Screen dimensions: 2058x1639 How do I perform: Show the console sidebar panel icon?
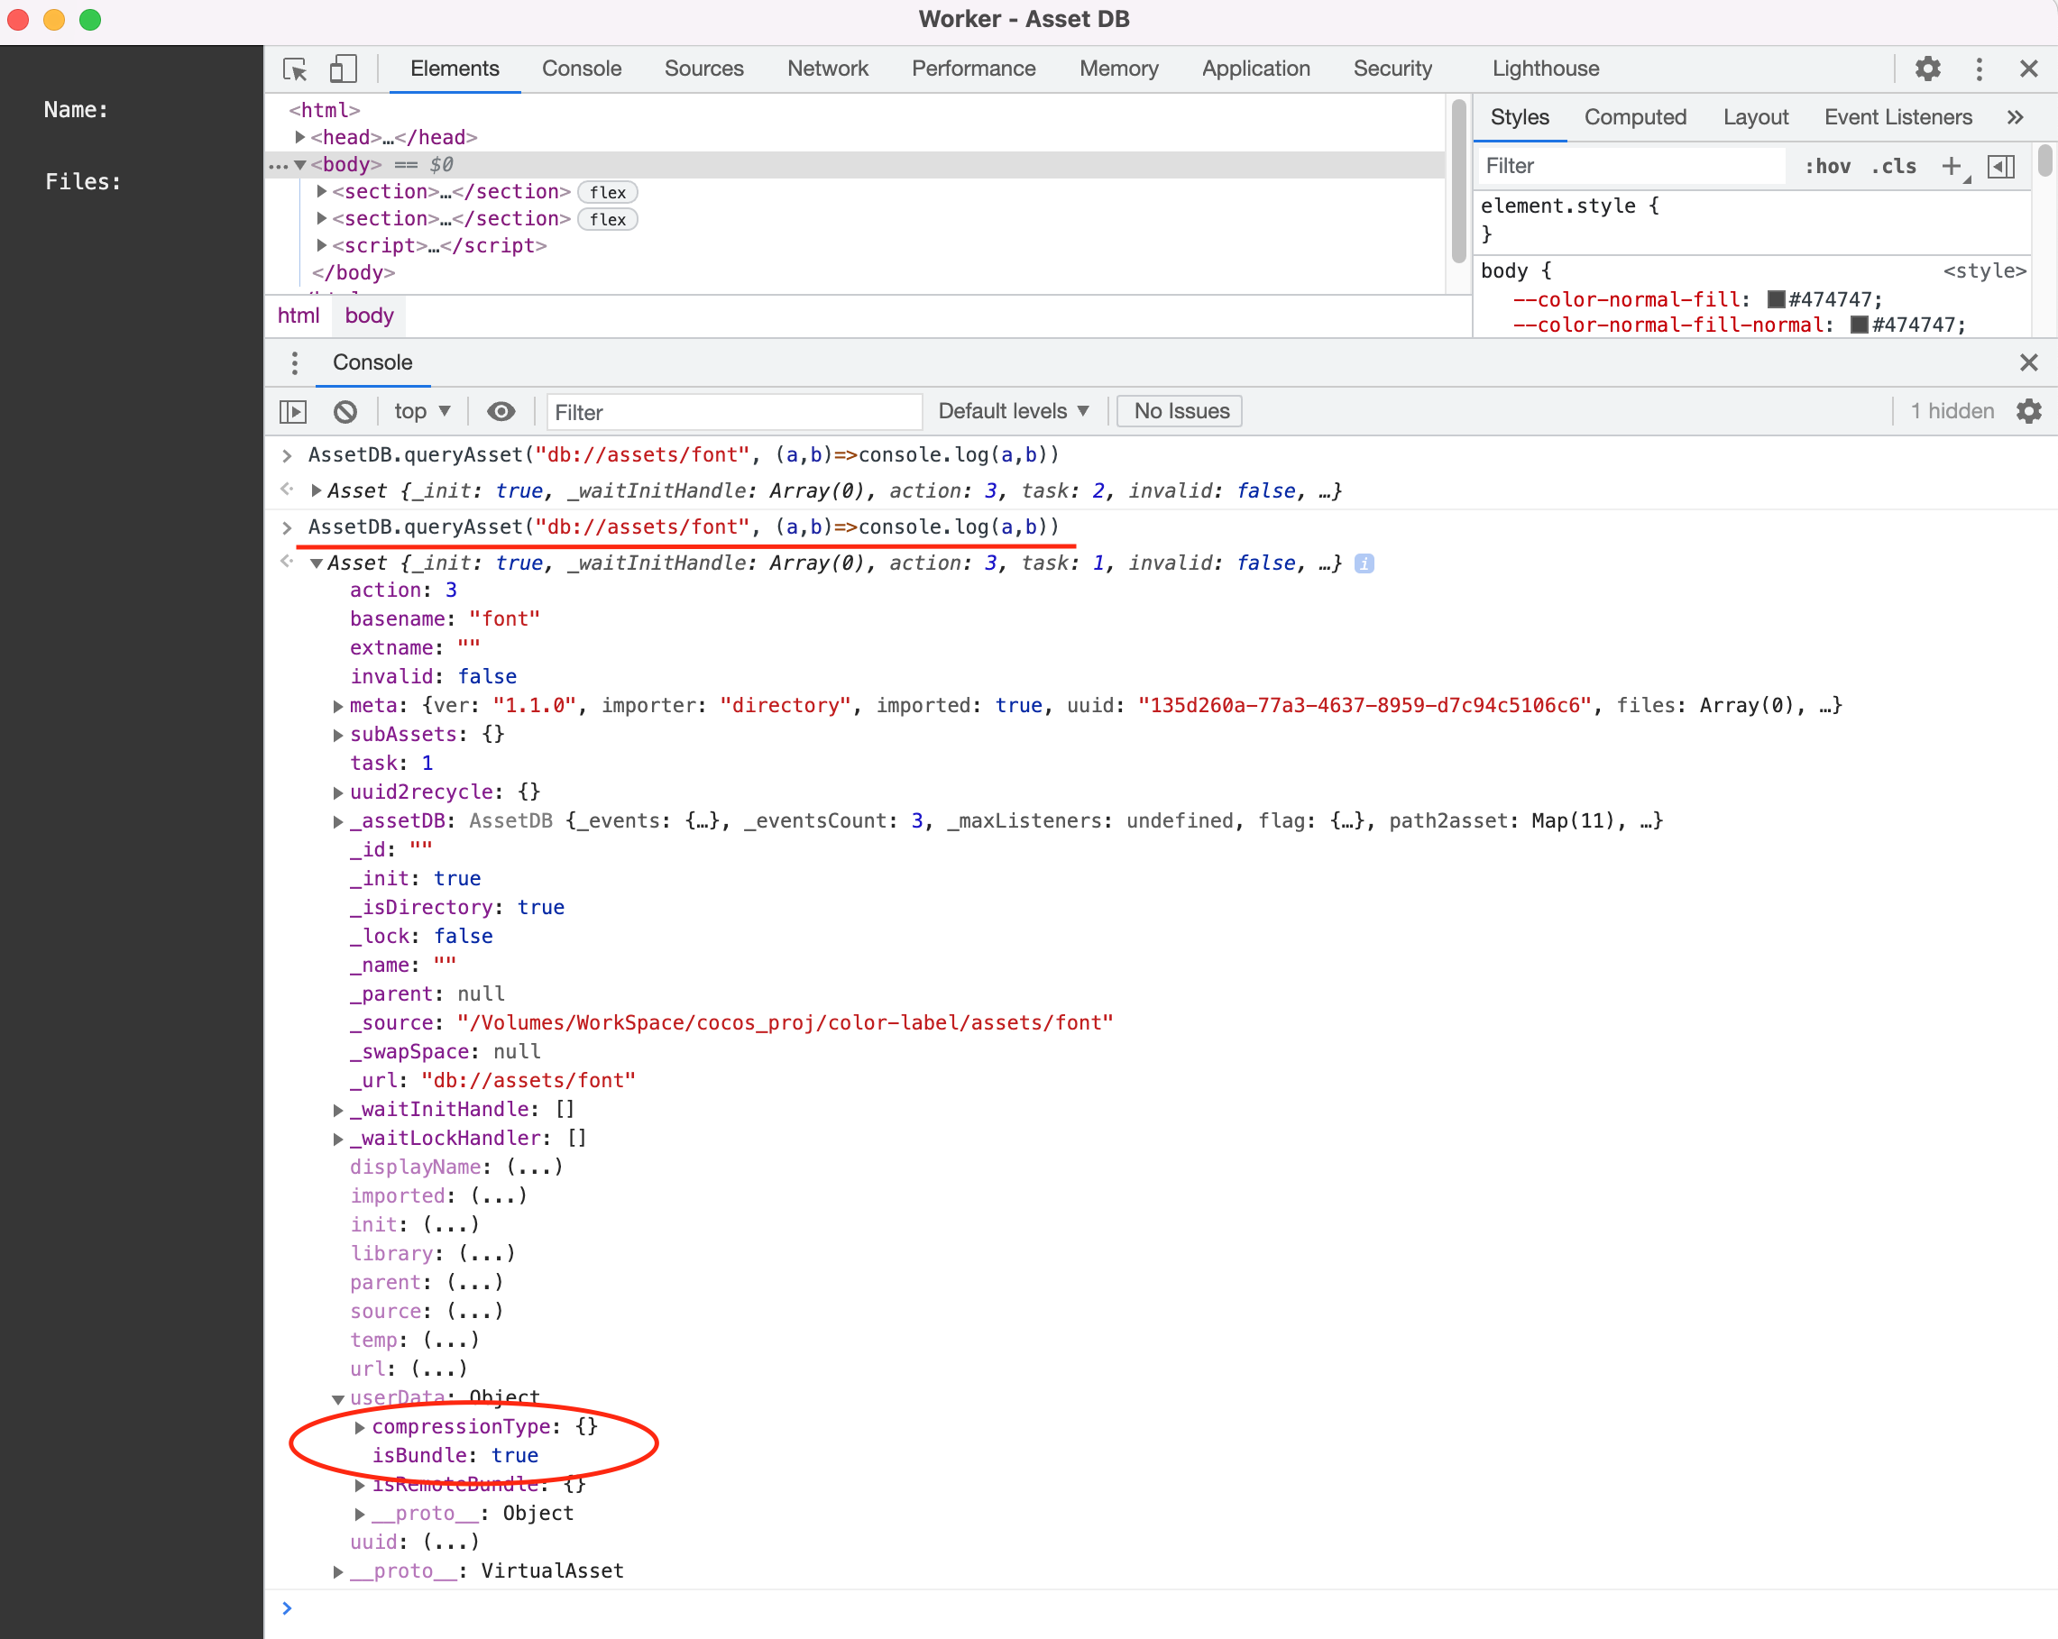293,411
